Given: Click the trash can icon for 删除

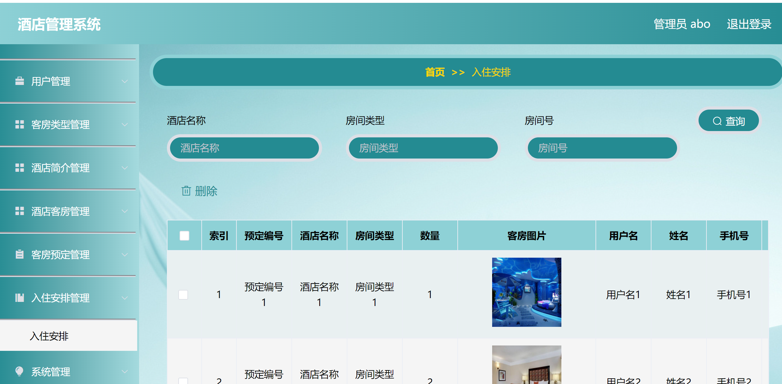Looking at the screenshot, I should tap(186, 191).
